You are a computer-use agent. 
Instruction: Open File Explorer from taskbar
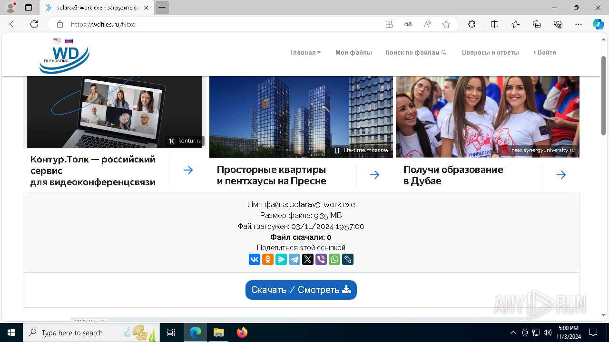[218, 332]
